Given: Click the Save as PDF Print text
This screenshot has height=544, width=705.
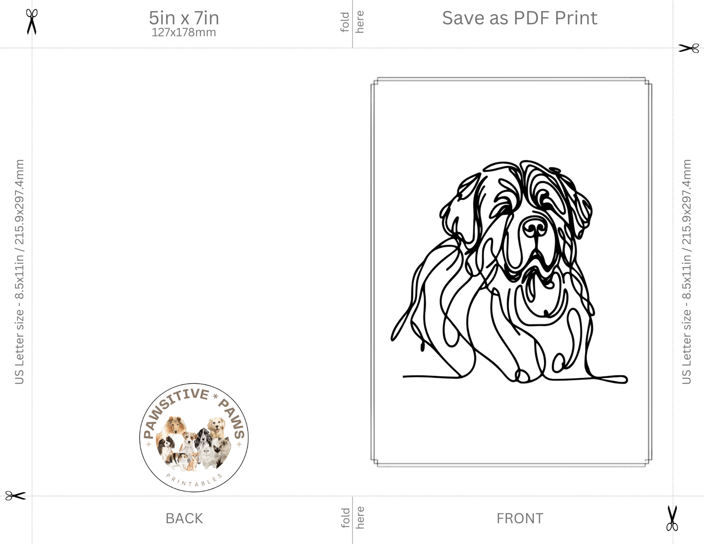Looking at the screenshot, I should click(x=519, y=18).
